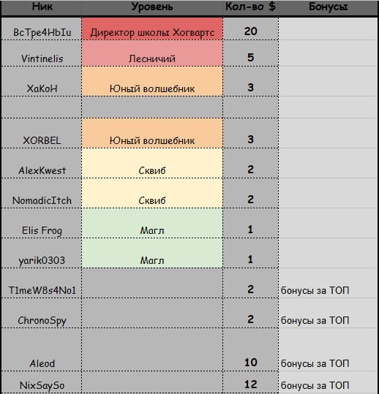Select Elis Frog's green Магл cell
Viewport: 379px width, 394px height.
(x=152, y=223)
